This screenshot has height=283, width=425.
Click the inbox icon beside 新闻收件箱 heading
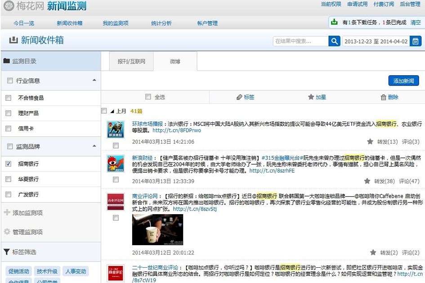[13, 40]
